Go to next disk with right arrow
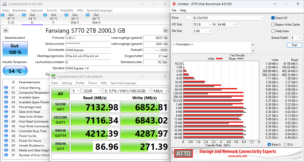304x162 pixels. (x=166, y=30)
